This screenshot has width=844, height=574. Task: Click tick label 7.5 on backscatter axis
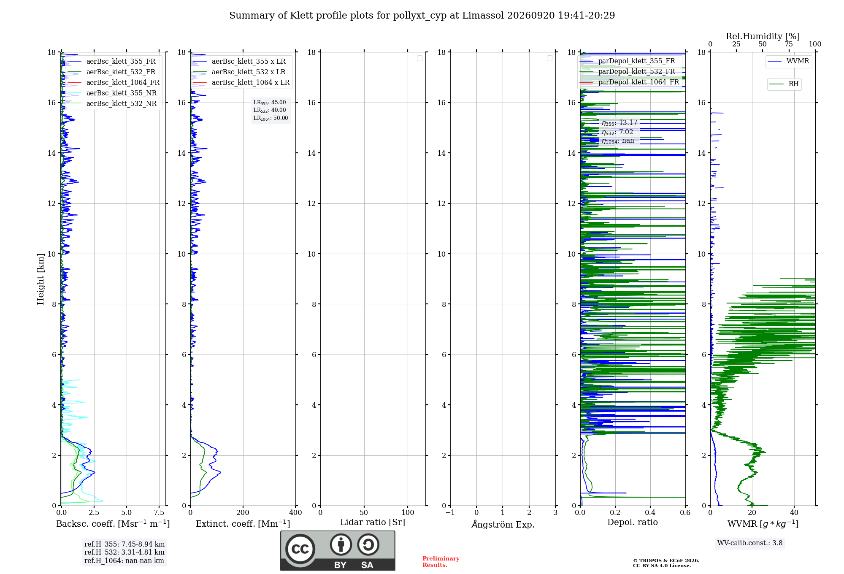(x=159, y=513)
